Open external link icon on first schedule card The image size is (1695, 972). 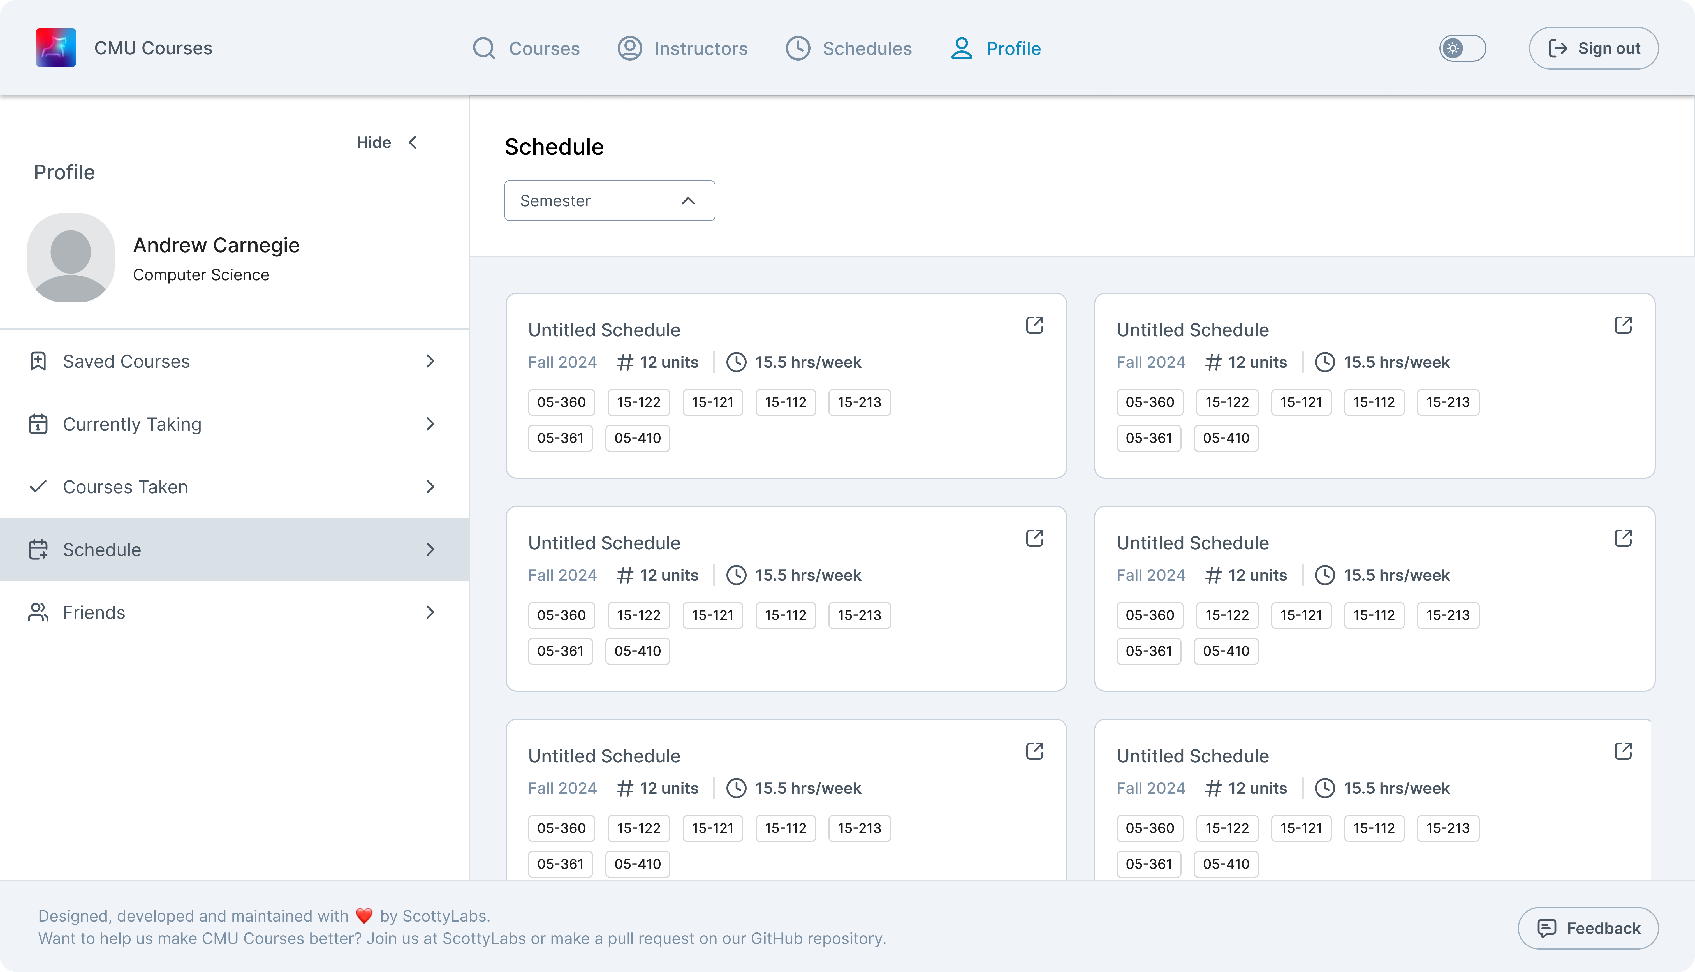point(1034,325)
